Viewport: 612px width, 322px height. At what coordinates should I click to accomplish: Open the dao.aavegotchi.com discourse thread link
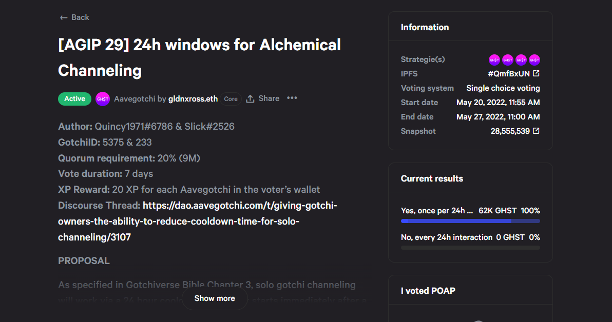[x=198, y=222]
